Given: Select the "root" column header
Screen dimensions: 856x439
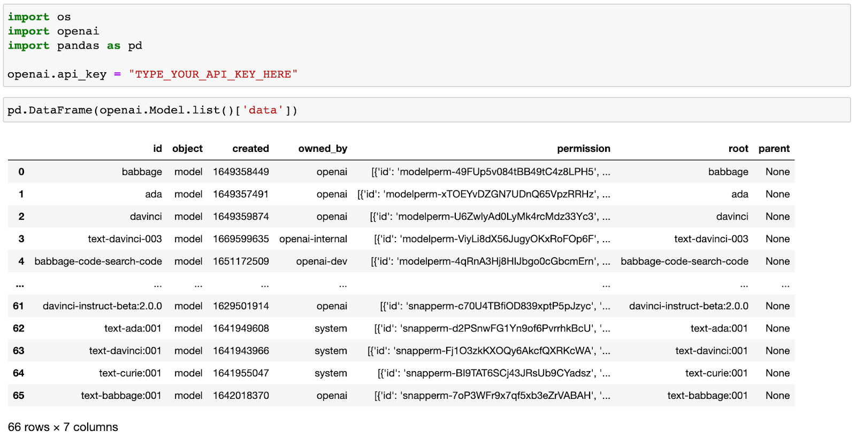Looking at the screenshot, I should 738,149.
